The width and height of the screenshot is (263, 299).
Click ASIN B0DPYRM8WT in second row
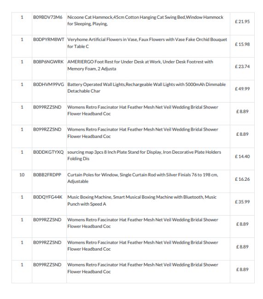pos(49,40)
